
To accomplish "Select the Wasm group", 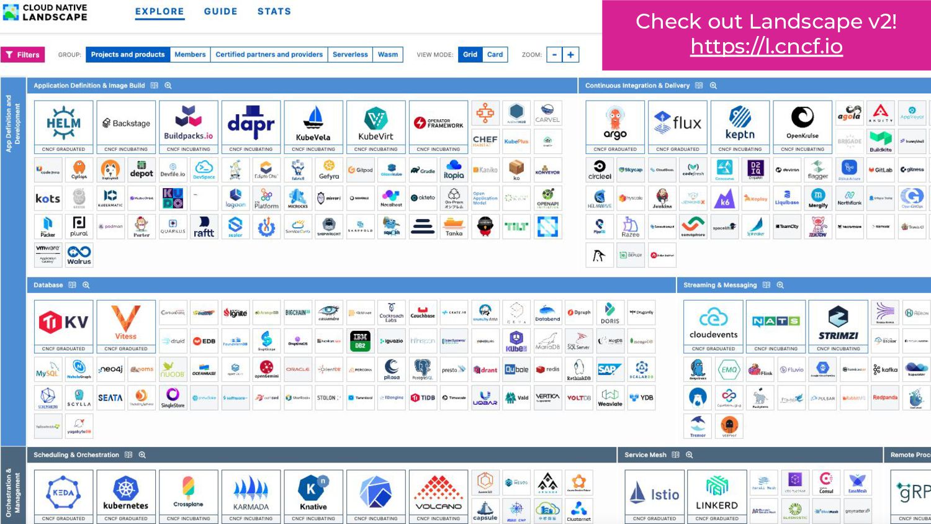I will (388, 55).
